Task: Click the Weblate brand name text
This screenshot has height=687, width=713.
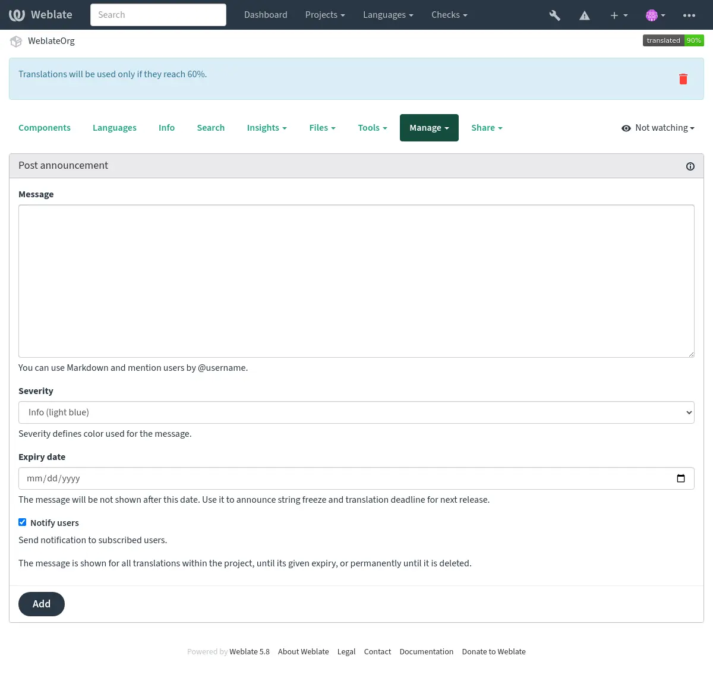Action: coord(52,15)
